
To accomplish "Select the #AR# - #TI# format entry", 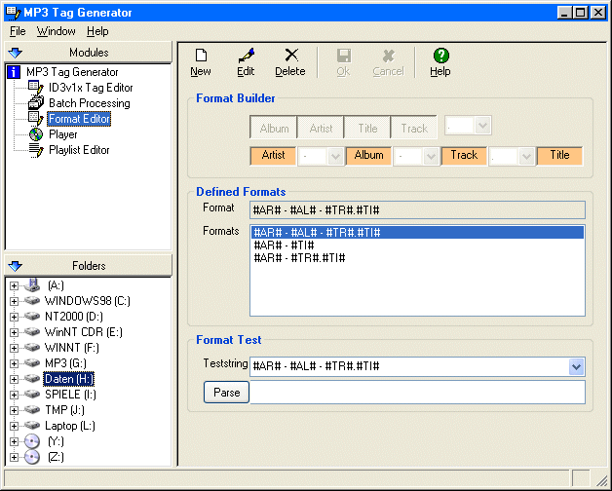I will tap(284, 245).
